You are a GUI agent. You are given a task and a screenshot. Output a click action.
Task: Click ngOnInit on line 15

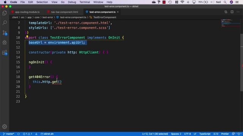pos(36,62)
